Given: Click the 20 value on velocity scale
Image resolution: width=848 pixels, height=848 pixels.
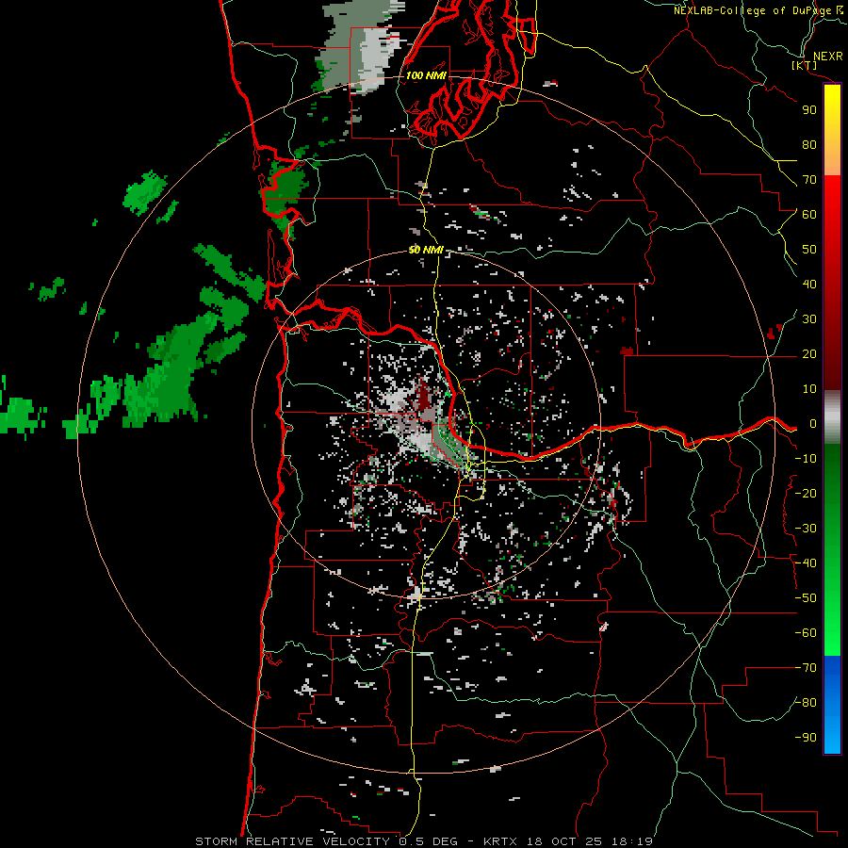Looking at the screenshot, I should click(x=809, y=353).
